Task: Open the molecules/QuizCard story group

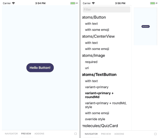Action: (x=100, y=126)
